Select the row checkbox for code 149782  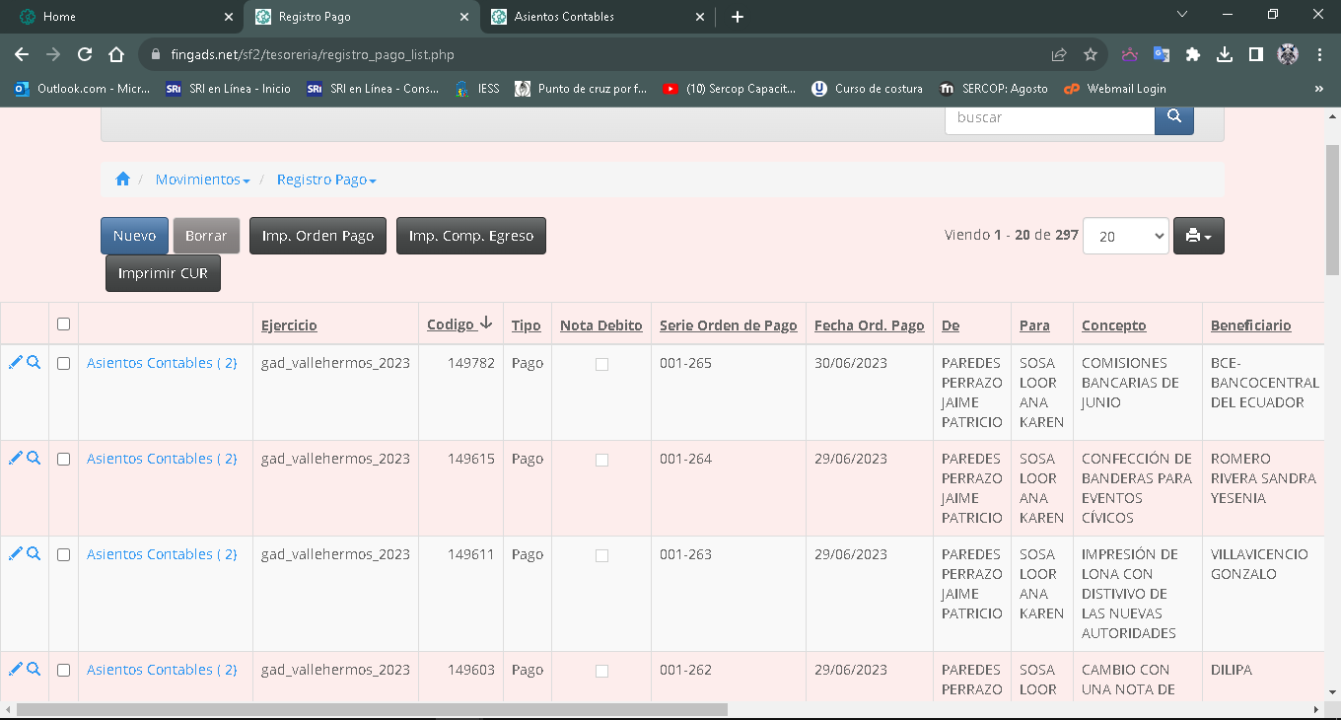[x=64, y=364]
